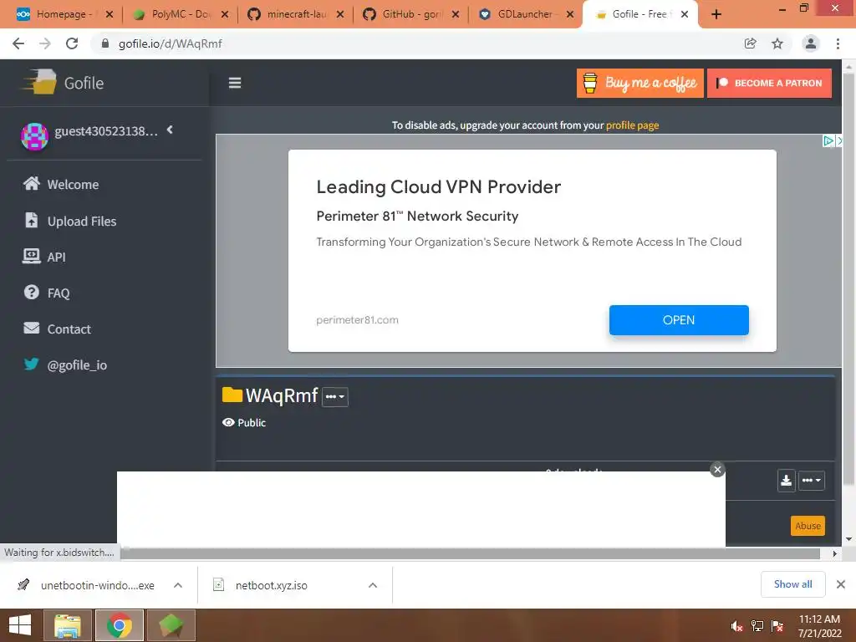856x642 pixels.
Task: Close the downloads bar
Action: click(x=841, y=584)
